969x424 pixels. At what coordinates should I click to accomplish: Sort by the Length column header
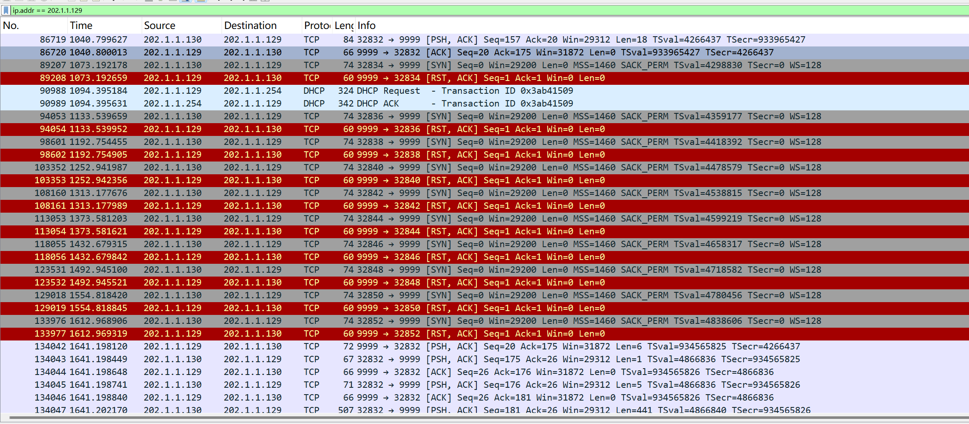(344, 26)
